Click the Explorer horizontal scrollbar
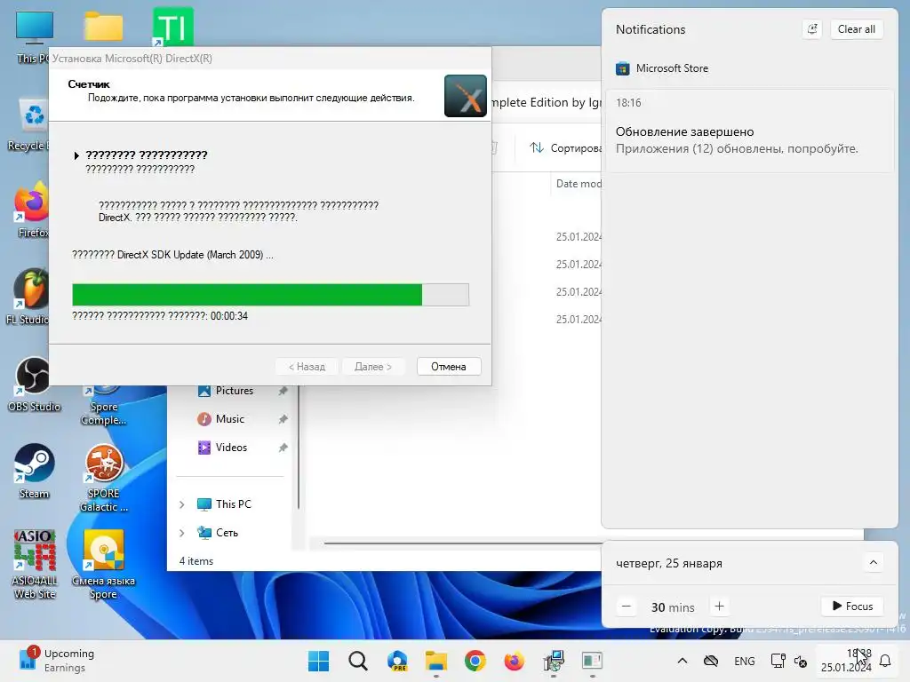The image size is (910, 682). (463, 543)
